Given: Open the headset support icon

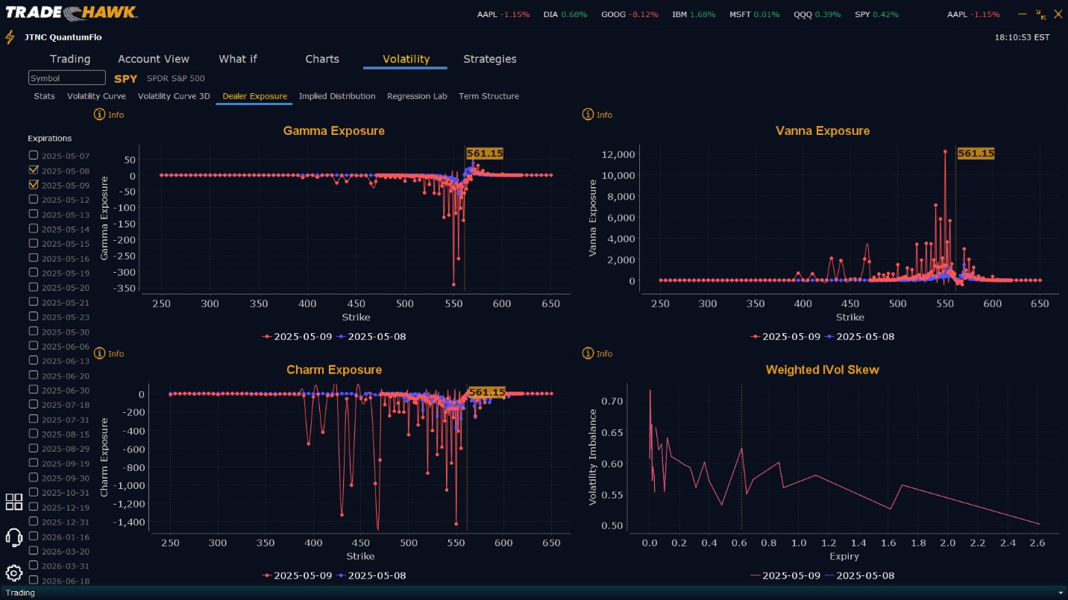Looking at the screenshot, I should (13, 537).
